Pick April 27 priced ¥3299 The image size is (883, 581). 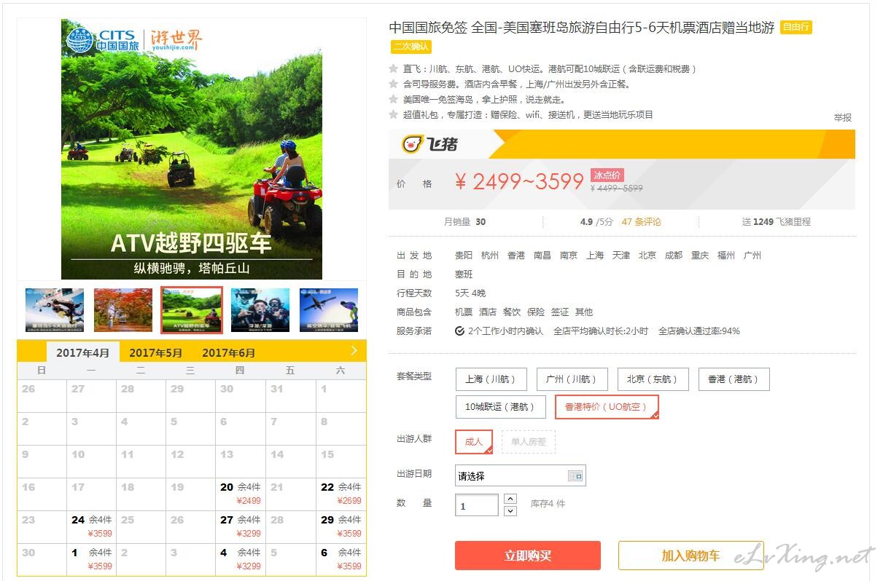tap(241, 526)
